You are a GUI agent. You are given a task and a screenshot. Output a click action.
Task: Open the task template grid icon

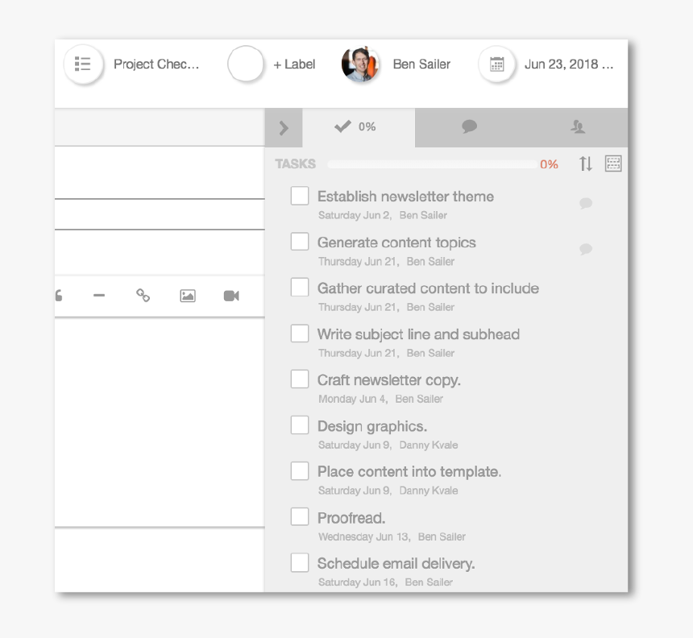click(613, 164)
